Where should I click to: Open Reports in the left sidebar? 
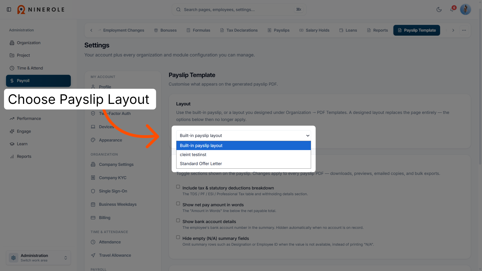click(x=38, y=157)
